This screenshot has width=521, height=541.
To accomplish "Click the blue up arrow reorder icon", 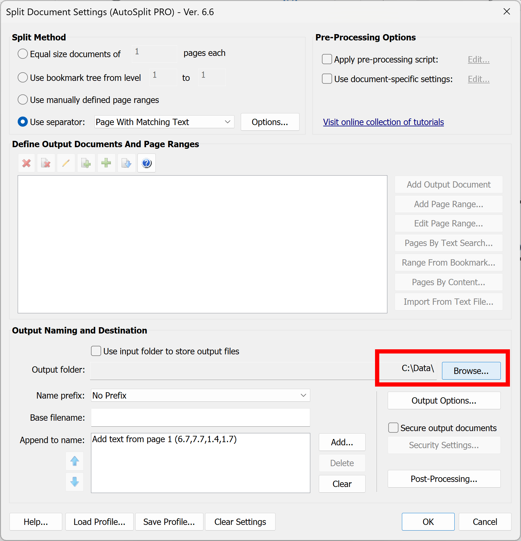I will click(75, 461).
